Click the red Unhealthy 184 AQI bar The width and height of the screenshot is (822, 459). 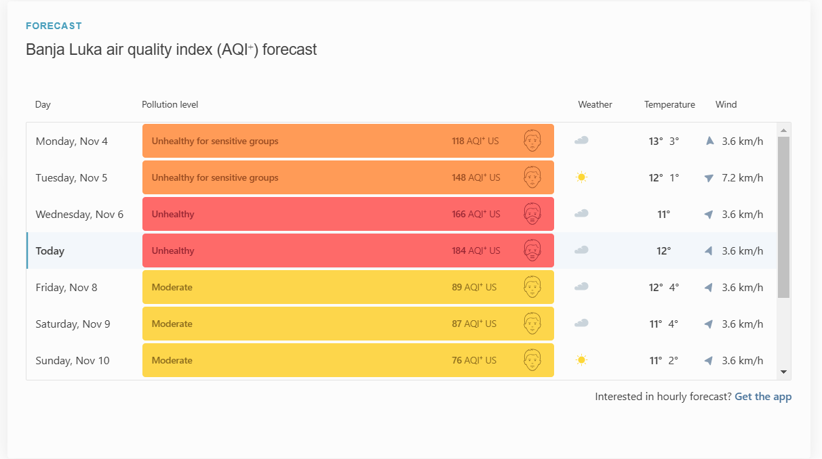click(348, 250)
